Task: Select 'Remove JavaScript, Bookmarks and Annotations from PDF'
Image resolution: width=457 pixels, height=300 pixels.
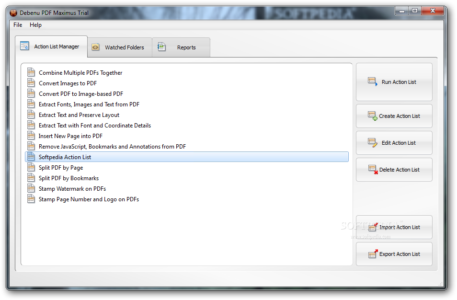Action: pos(186,146)
